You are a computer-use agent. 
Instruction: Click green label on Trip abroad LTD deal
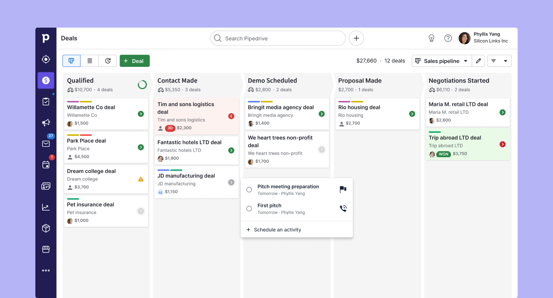(x=435, y=132)
